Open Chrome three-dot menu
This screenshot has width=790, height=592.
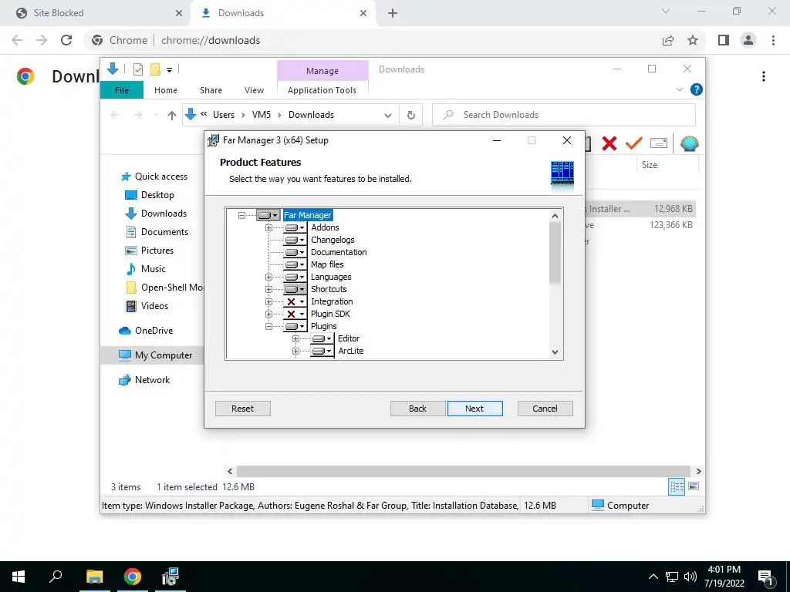[773, 40]
